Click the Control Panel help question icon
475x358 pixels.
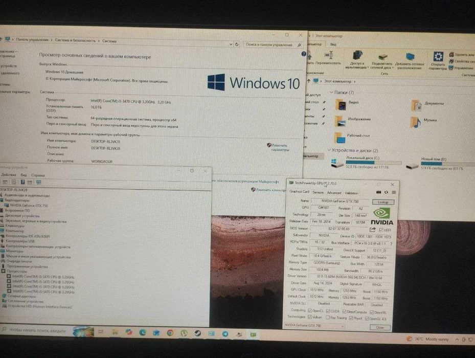304,54
